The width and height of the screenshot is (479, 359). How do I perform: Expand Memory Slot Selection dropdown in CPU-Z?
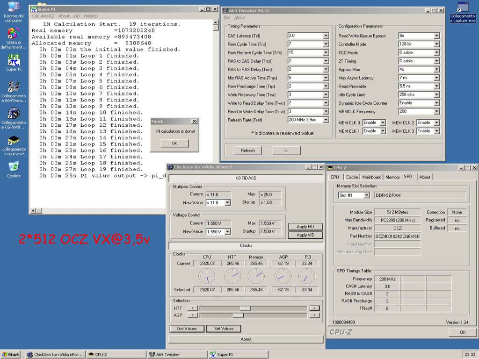367,195
